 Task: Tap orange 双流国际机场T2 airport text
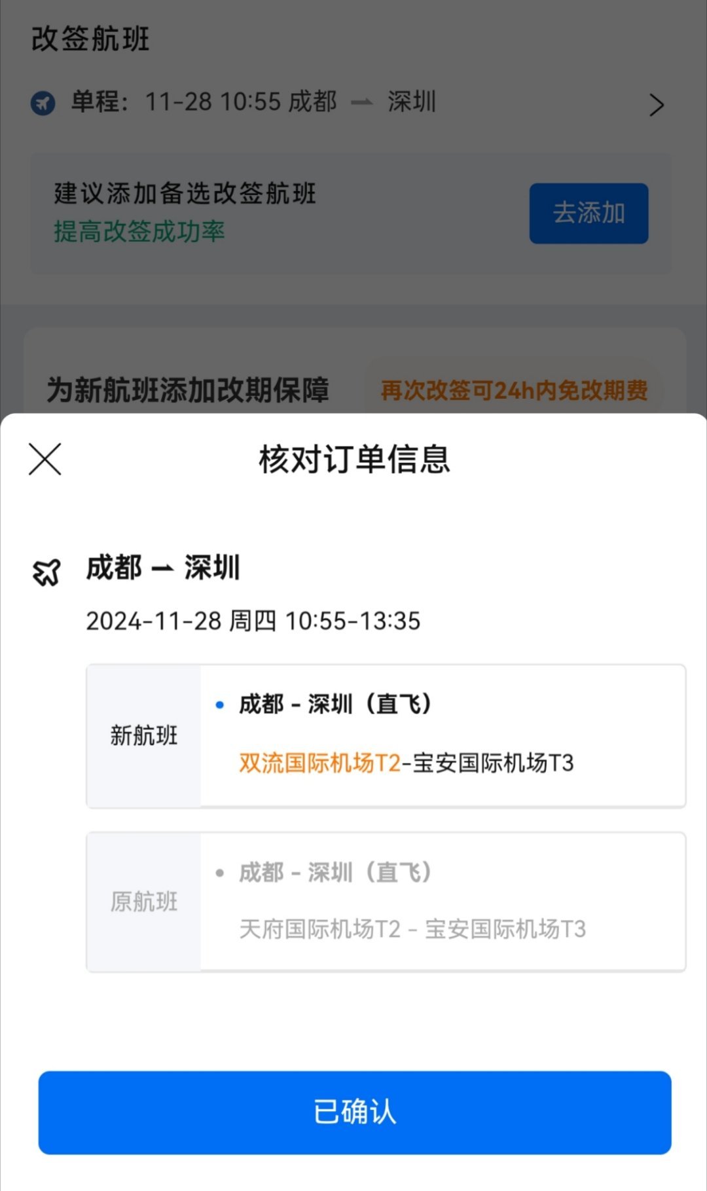(319, 763)
